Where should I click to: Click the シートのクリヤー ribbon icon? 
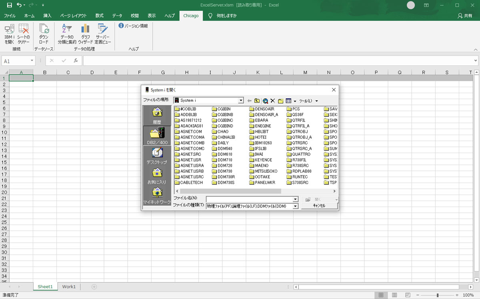[x=24, y=34]
